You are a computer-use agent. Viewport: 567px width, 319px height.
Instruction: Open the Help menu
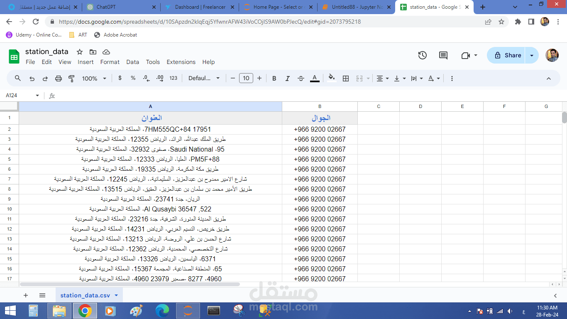(208, 62)
